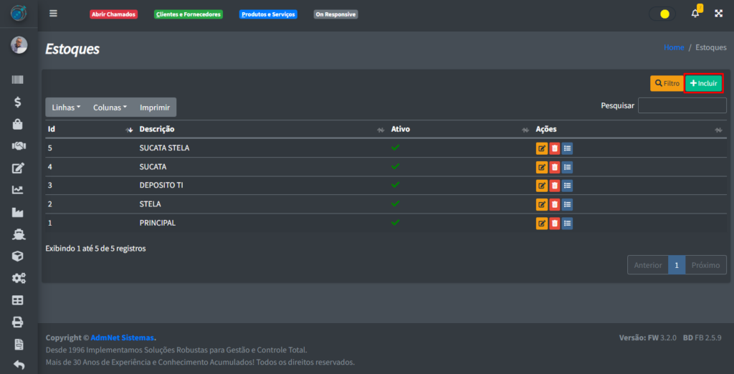Delete the SUCATA STELA row with trash icon
The width and height of the screenshot is (734, 374).
pos(555,148)
